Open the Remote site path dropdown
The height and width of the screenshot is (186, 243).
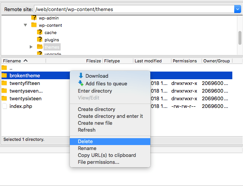237,9
